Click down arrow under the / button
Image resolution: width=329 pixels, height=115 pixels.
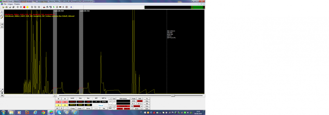tap(110, 106)
